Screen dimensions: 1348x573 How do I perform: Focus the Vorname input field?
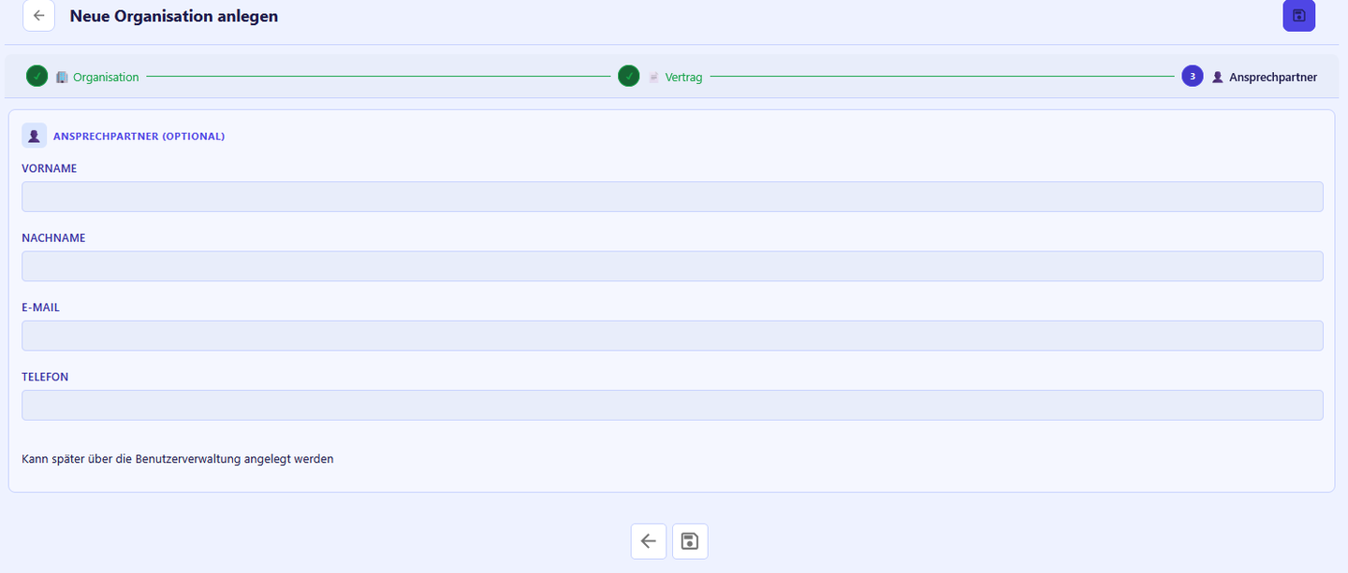(672, 196)
